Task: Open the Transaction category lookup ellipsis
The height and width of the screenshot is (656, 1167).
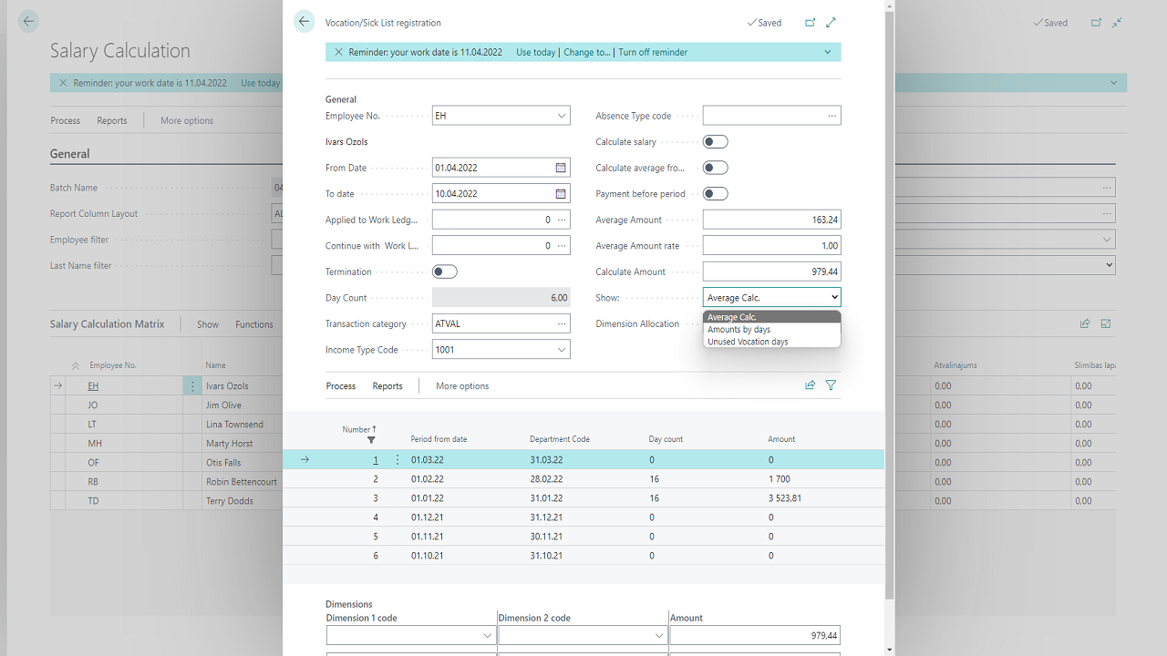Action: [560, 323]
